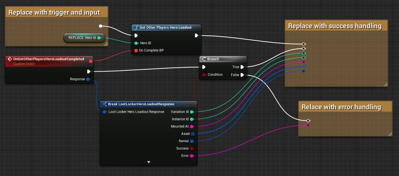Click the Branch False output pin
The height and width of the screenshot is (176, 399).
242,75
